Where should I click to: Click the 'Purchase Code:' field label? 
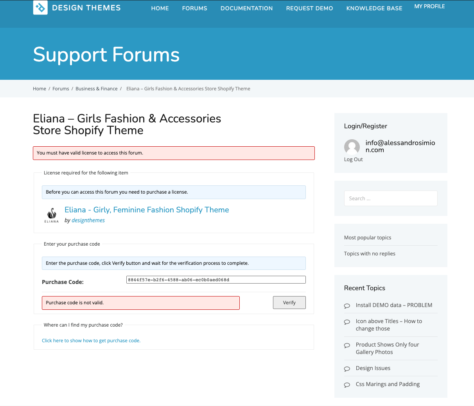pyautogui.click(x=63, y=282)
